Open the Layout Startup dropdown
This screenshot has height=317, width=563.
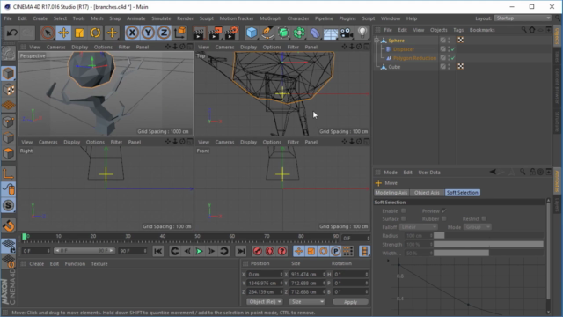pyautogui.click(x=523, y=18)
